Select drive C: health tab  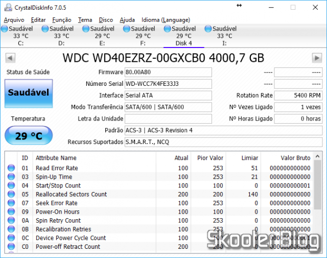coord(20,36)
